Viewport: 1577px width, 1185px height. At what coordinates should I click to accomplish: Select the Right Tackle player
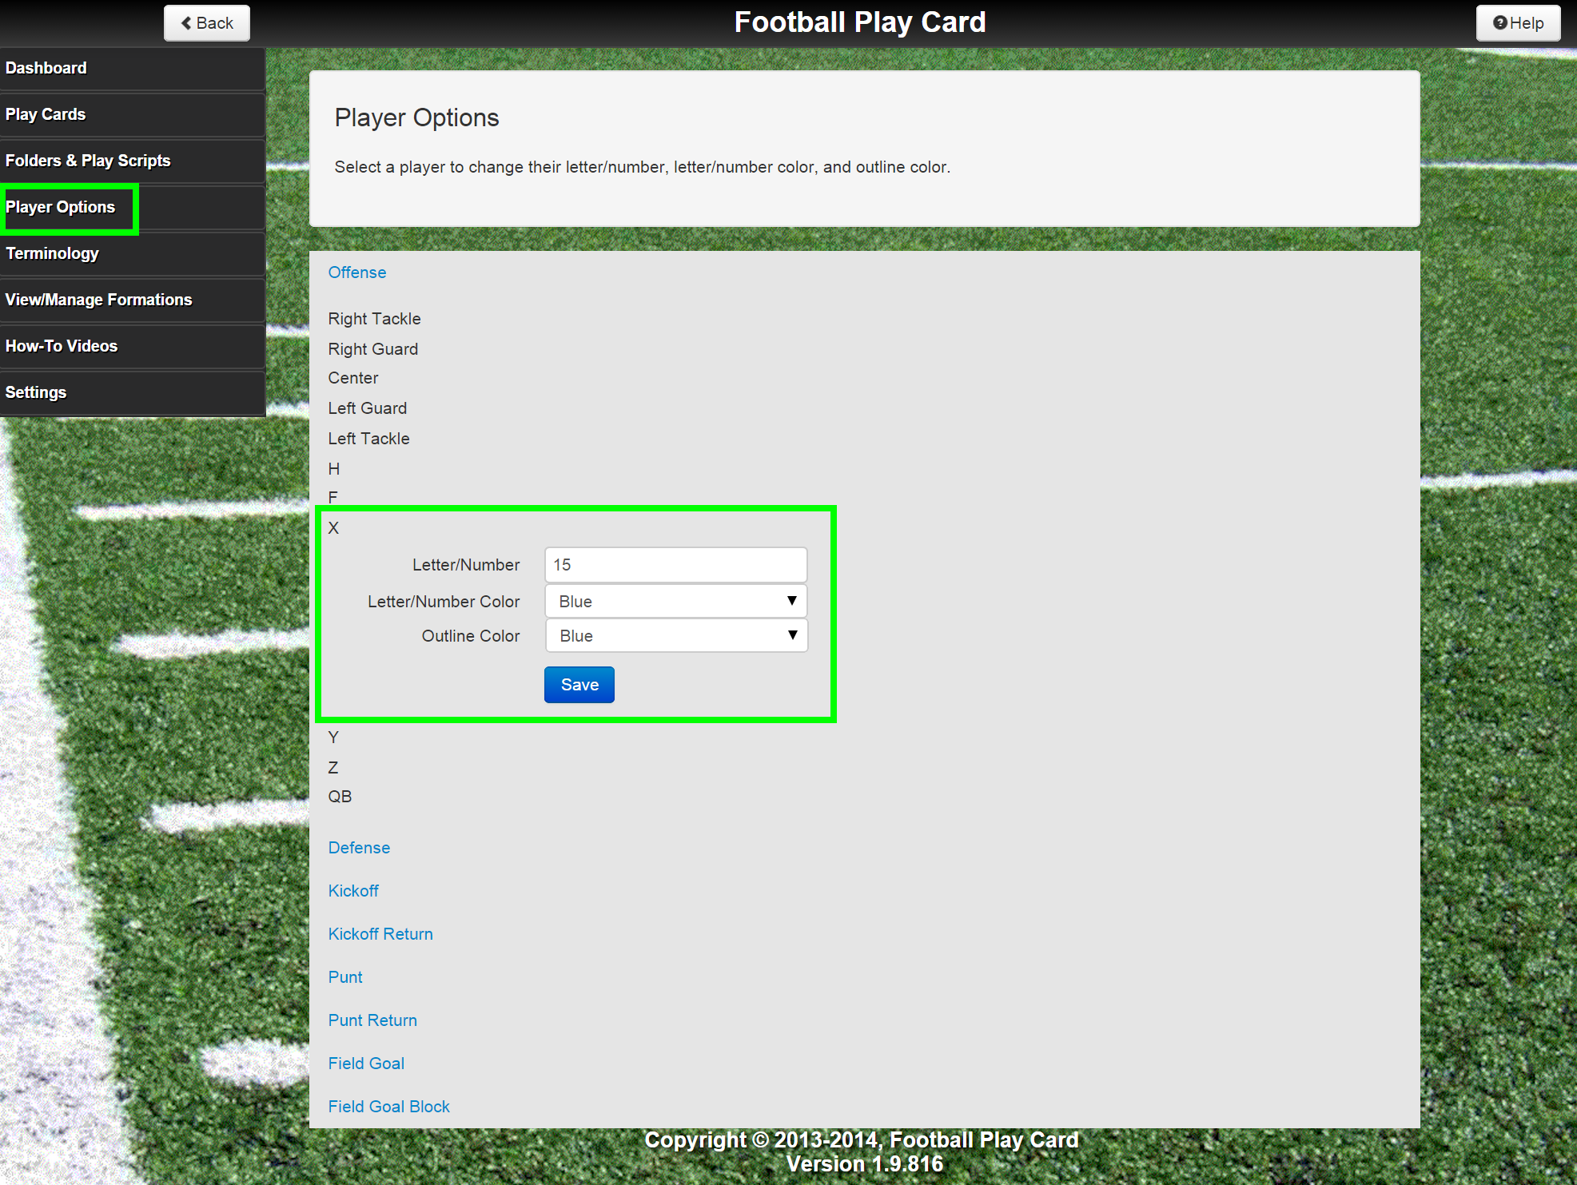point(374,319)
